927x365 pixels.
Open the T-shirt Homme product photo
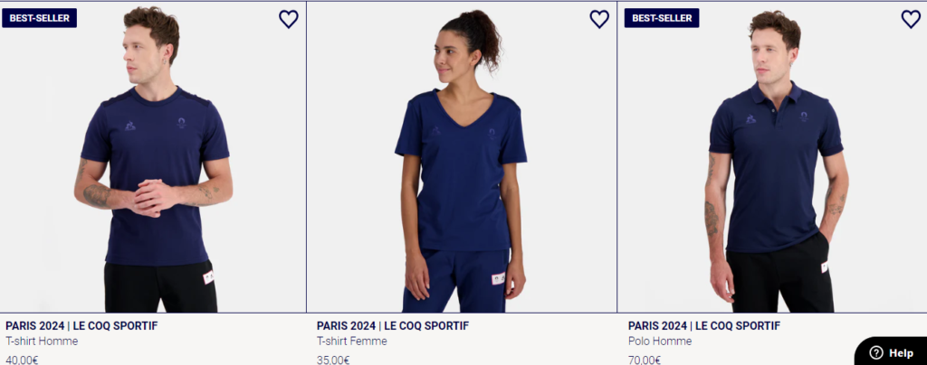click(152, 157)
